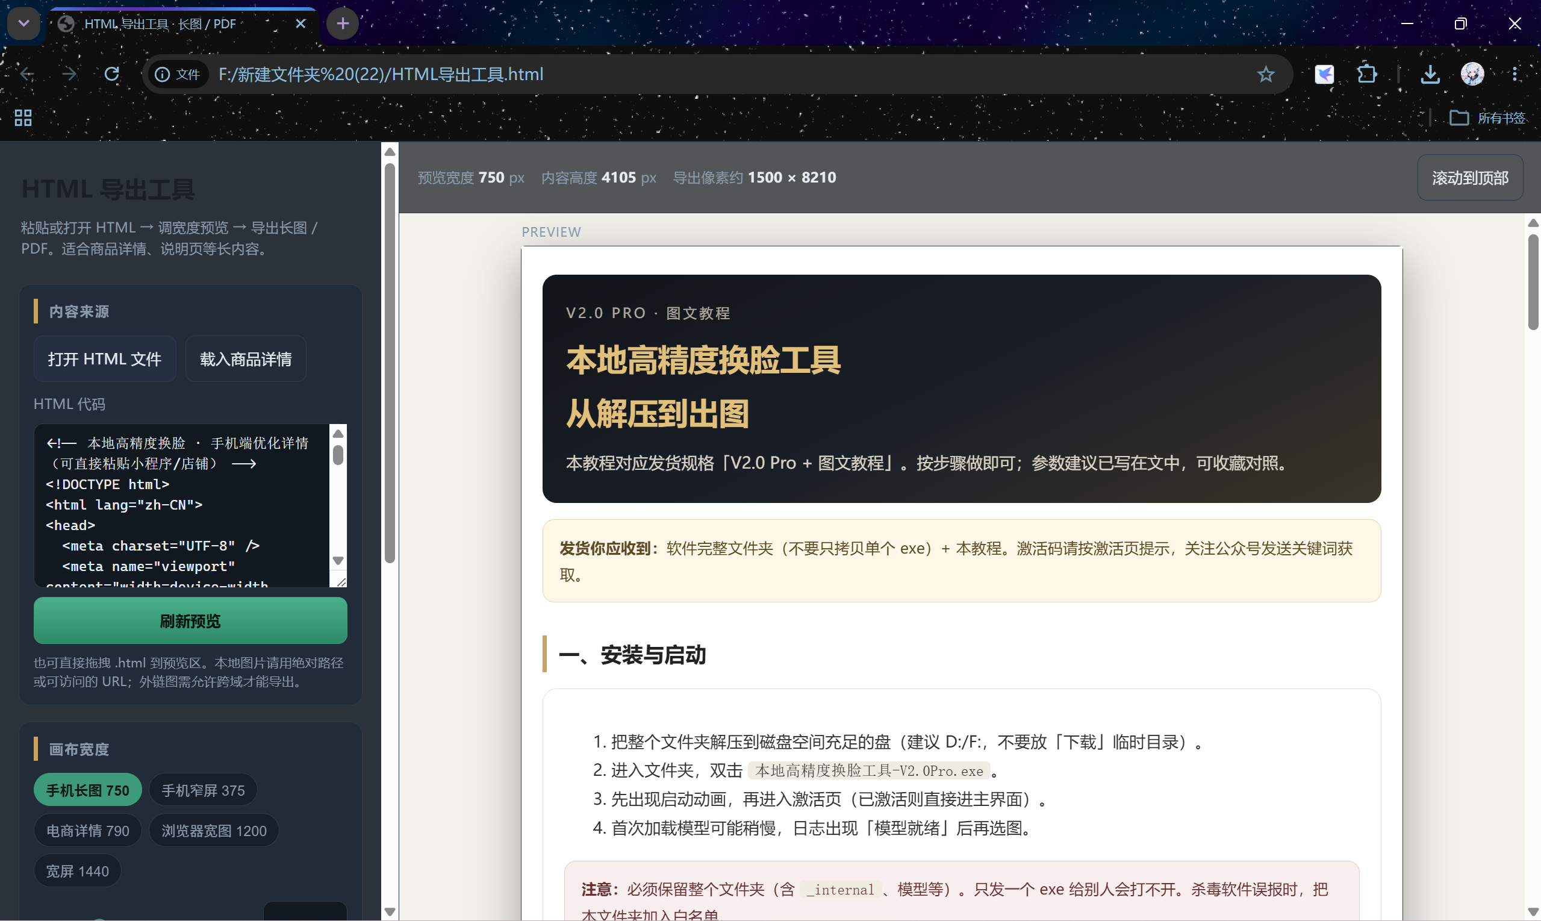This screenshot has height=921, width=1541.
Task: Minimize the browser window
Action: click(x=1407, y=23)
